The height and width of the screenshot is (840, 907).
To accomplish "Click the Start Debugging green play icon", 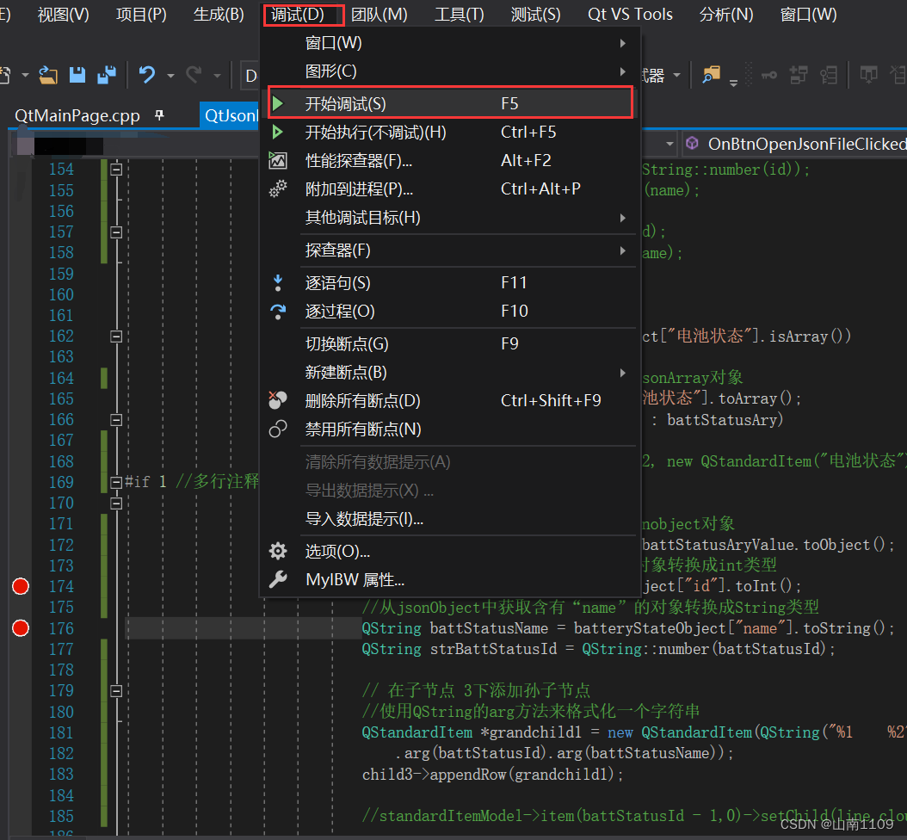I will point(278,103).
